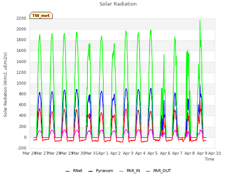The height and width of the screenshot is (178, 237).
Task: Click the TW_met annotation label
Action: point(41,16)
